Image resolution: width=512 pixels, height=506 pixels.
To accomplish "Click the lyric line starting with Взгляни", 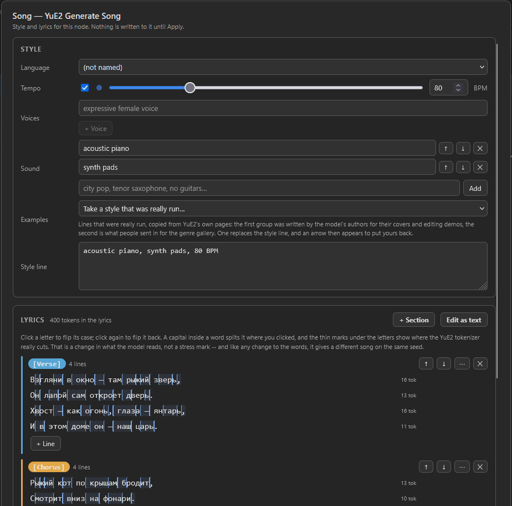I will click(105, 380).
